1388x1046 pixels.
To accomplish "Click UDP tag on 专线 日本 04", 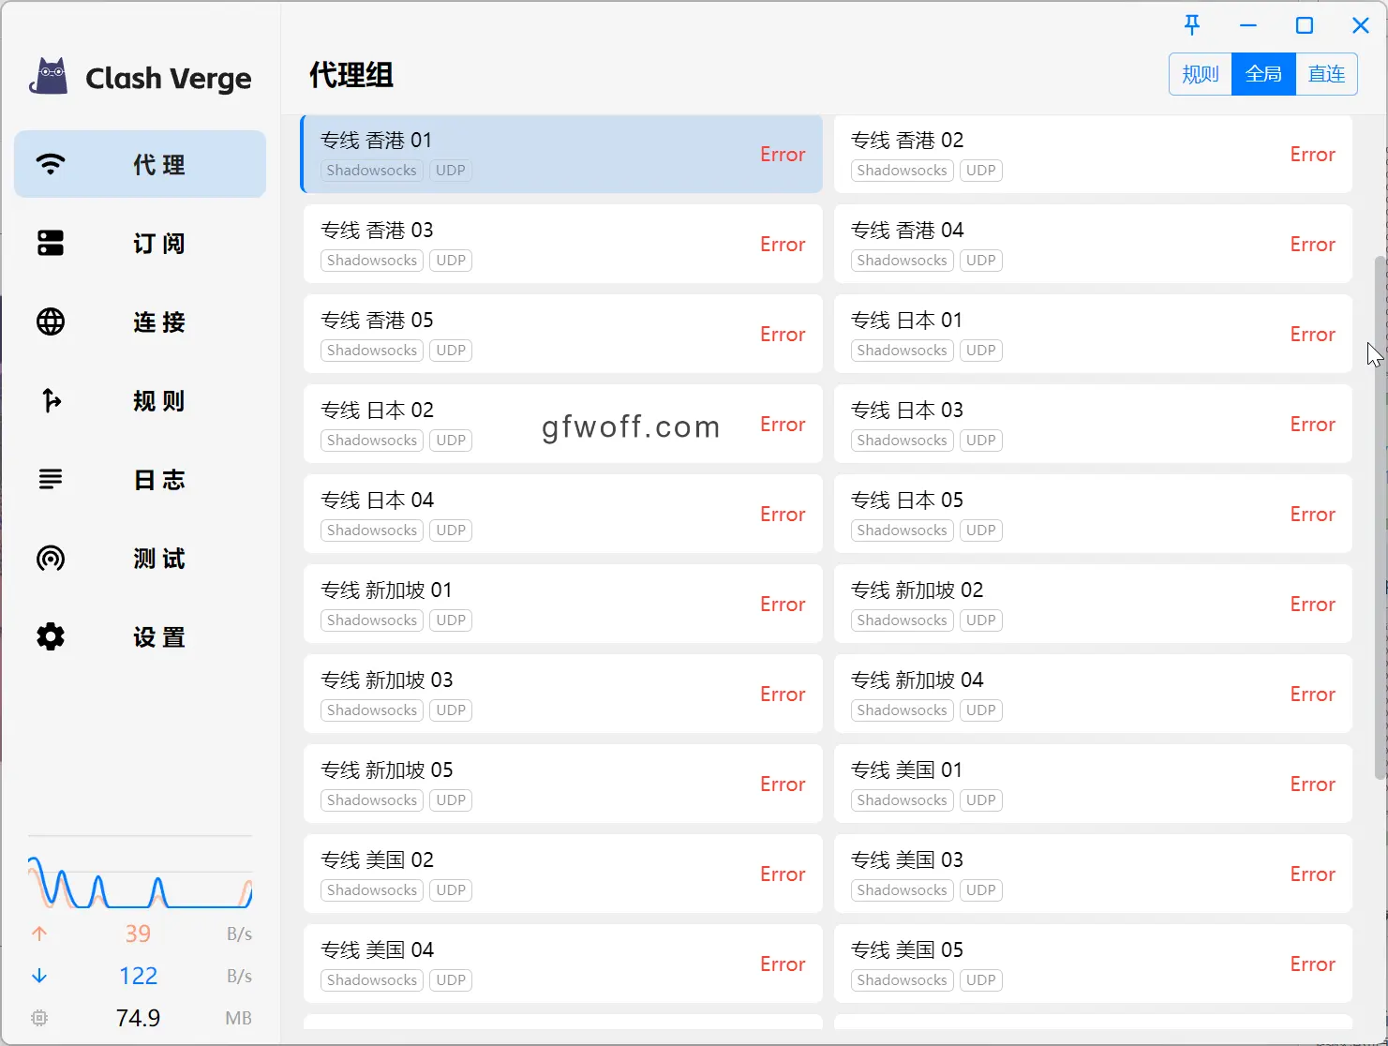I will point(451,530).
